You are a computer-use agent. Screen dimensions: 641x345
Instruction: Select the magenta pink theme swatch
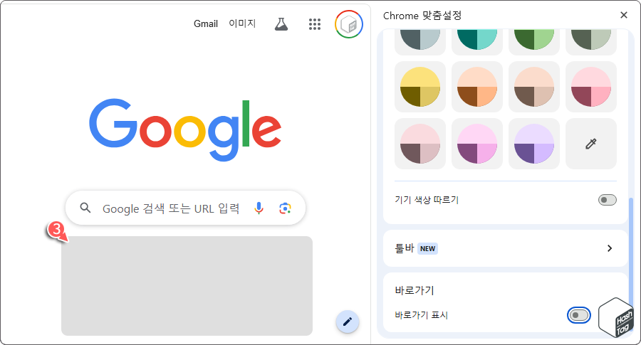click(x=476, y=144)
